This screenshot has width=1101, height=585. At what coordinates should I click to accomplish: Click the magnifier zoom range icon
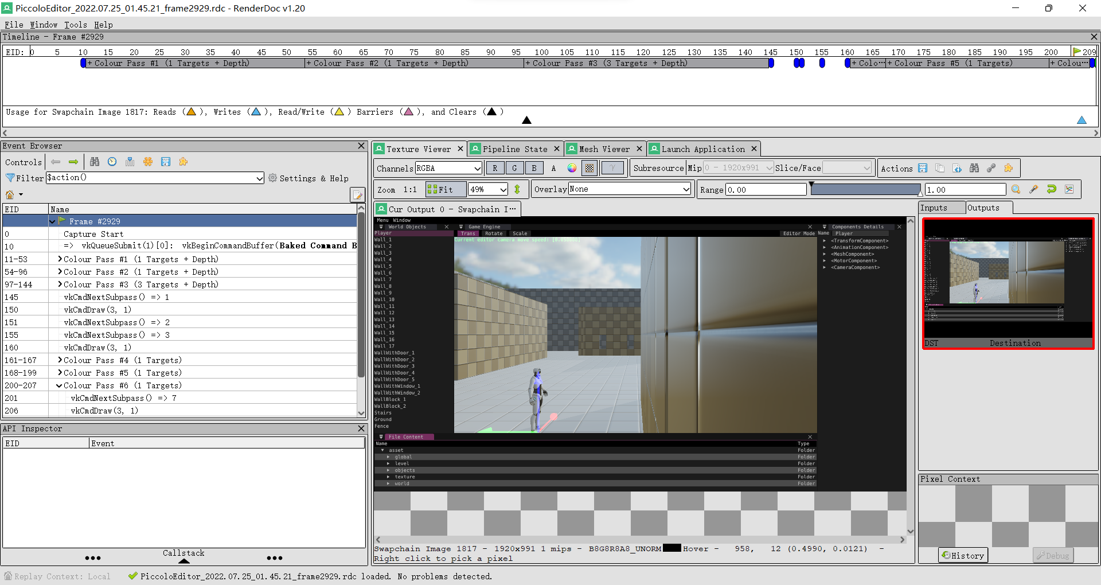1016,189
